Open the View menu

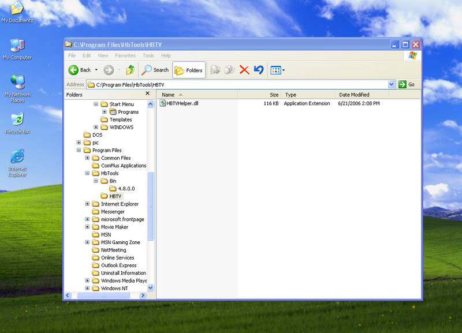[103, 55]
